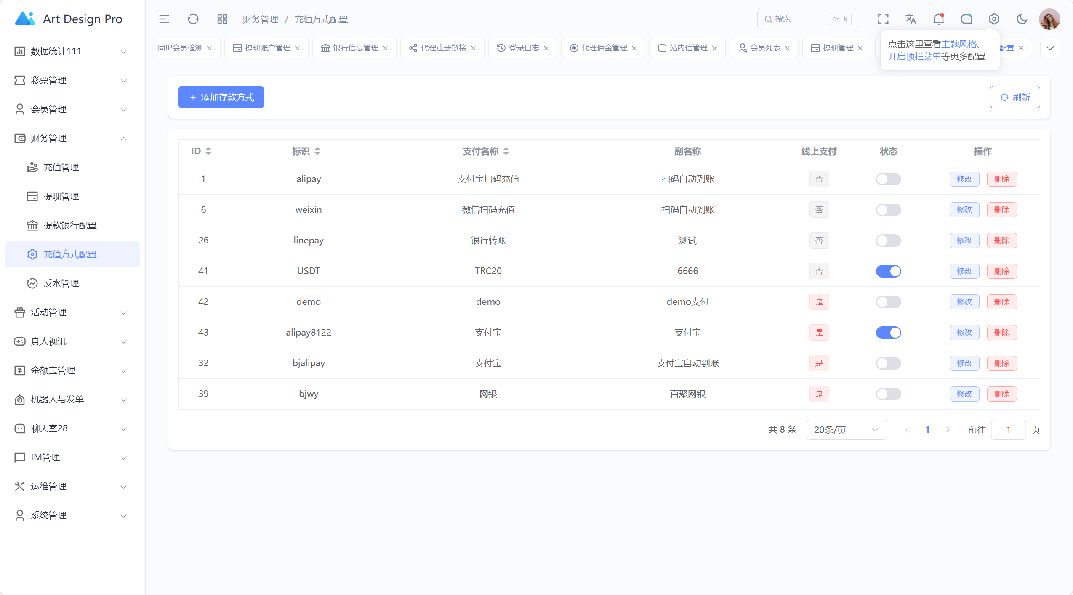The image size is (1073, 595).
Task: Click the Art Design Pro logo
Action: pos(69,19)
